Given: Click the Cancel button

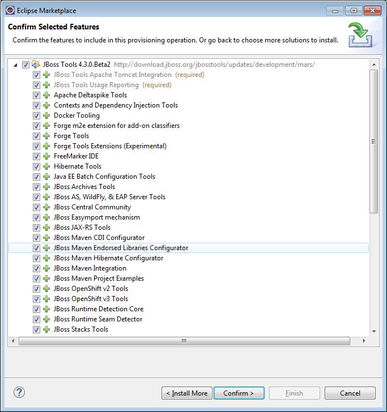Looking at the screenshot, I should [350, 393].
